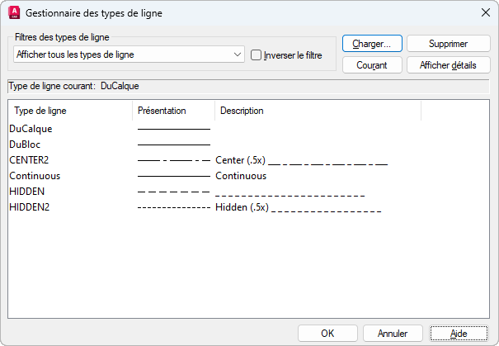499x346 pixels.
Task: Click Annuler to cancel the dialog
Action: tap(393, 334)
